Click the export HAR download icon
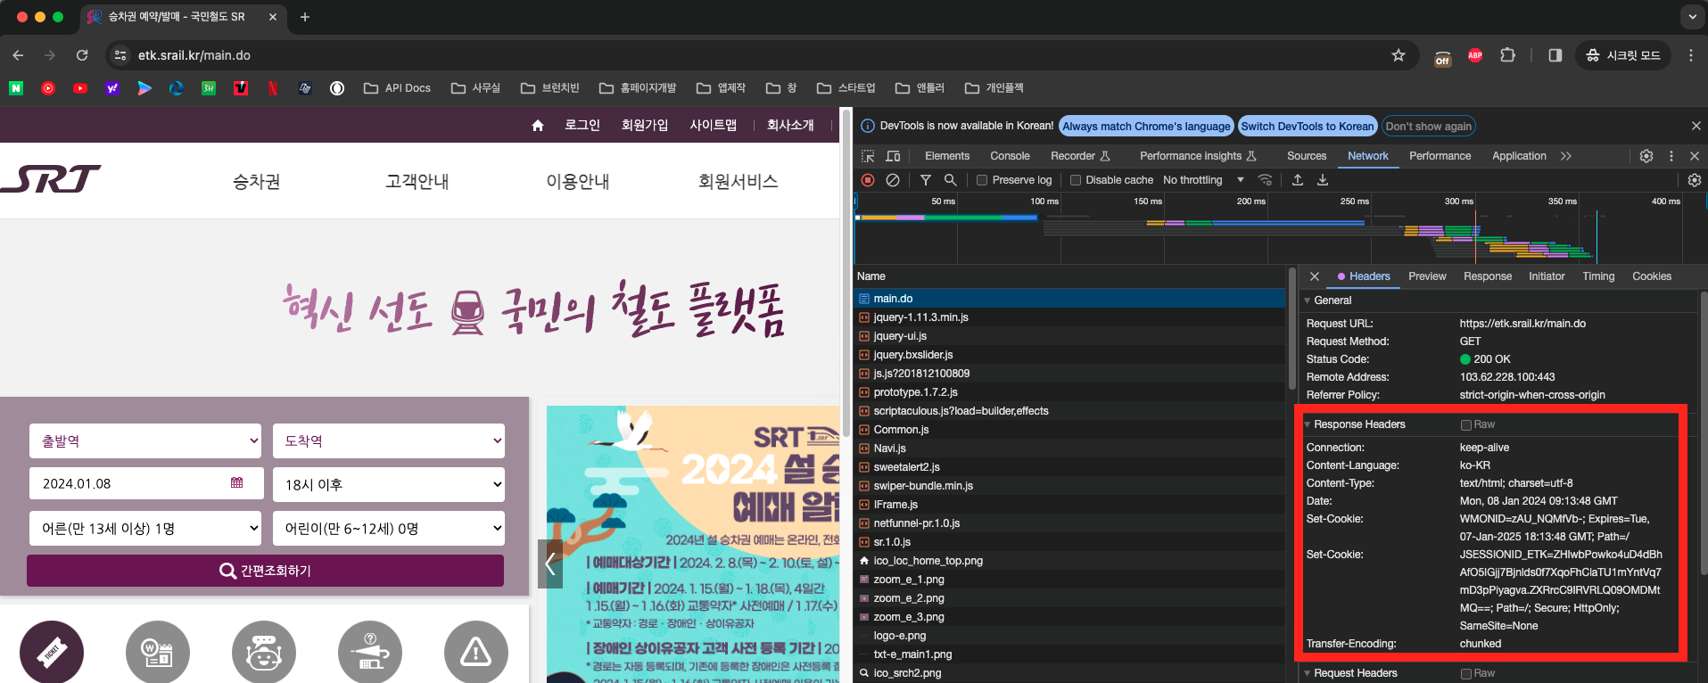 1323,180
